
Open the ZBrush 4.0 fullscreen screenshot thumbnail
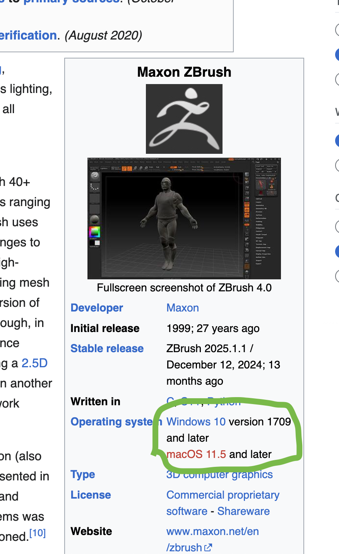[184, 219]
